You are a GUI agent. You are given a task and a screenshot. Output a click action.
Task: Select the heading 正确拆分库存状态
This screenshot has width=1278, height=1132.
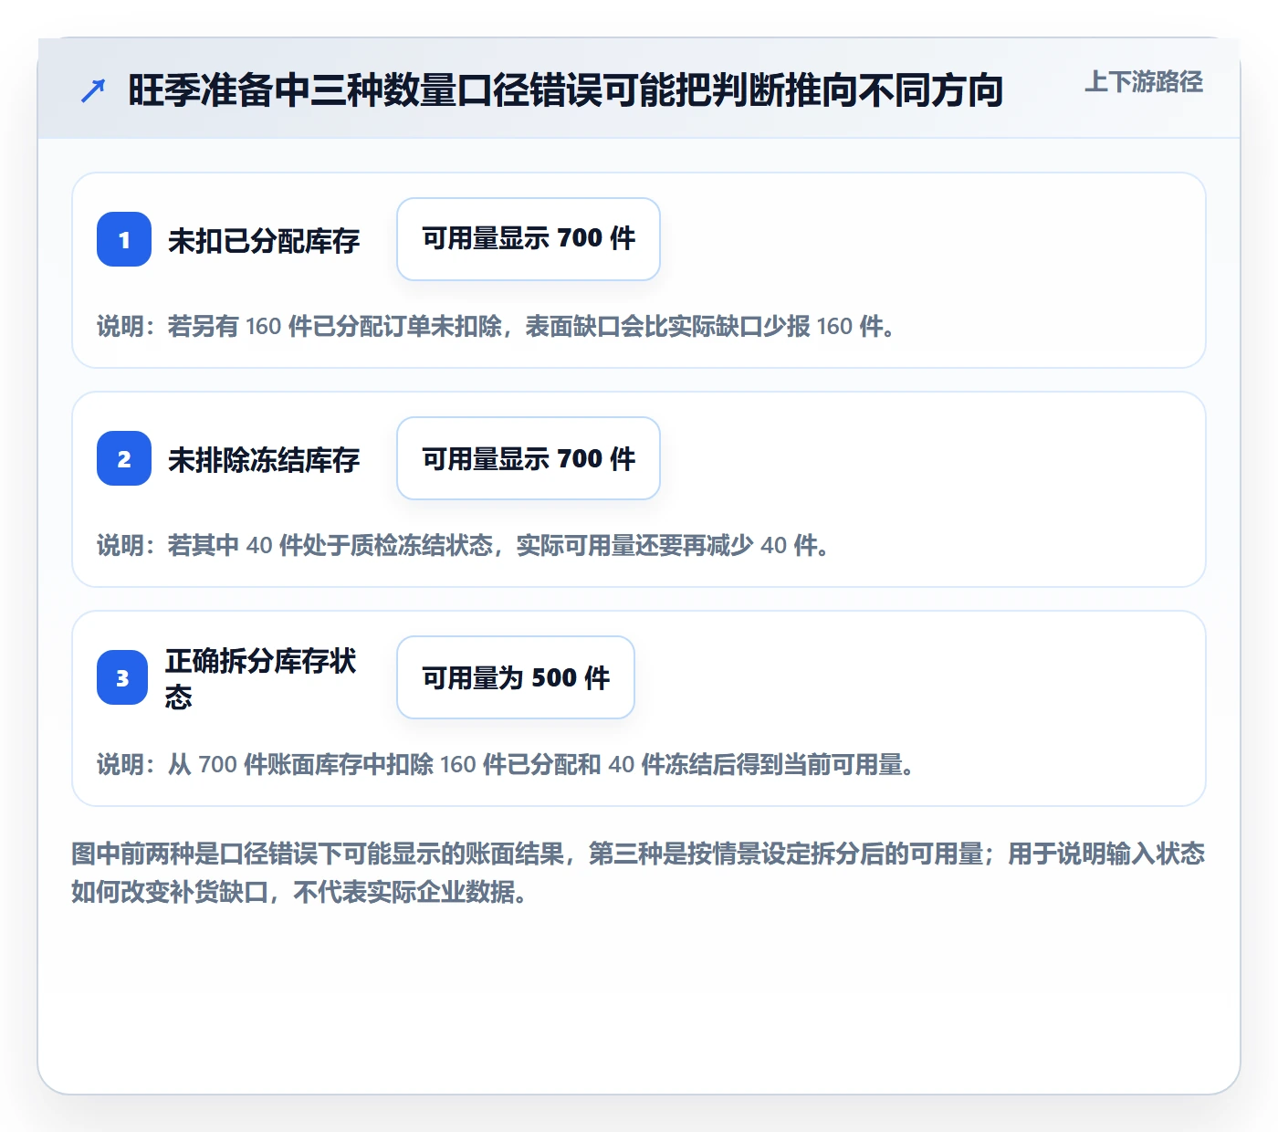[260, 678]
